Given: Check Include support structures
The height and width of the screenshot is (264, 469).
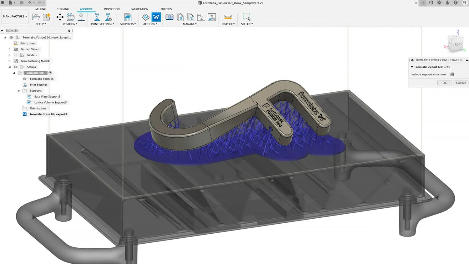Looking at the screenshot, I should [452, 74].
